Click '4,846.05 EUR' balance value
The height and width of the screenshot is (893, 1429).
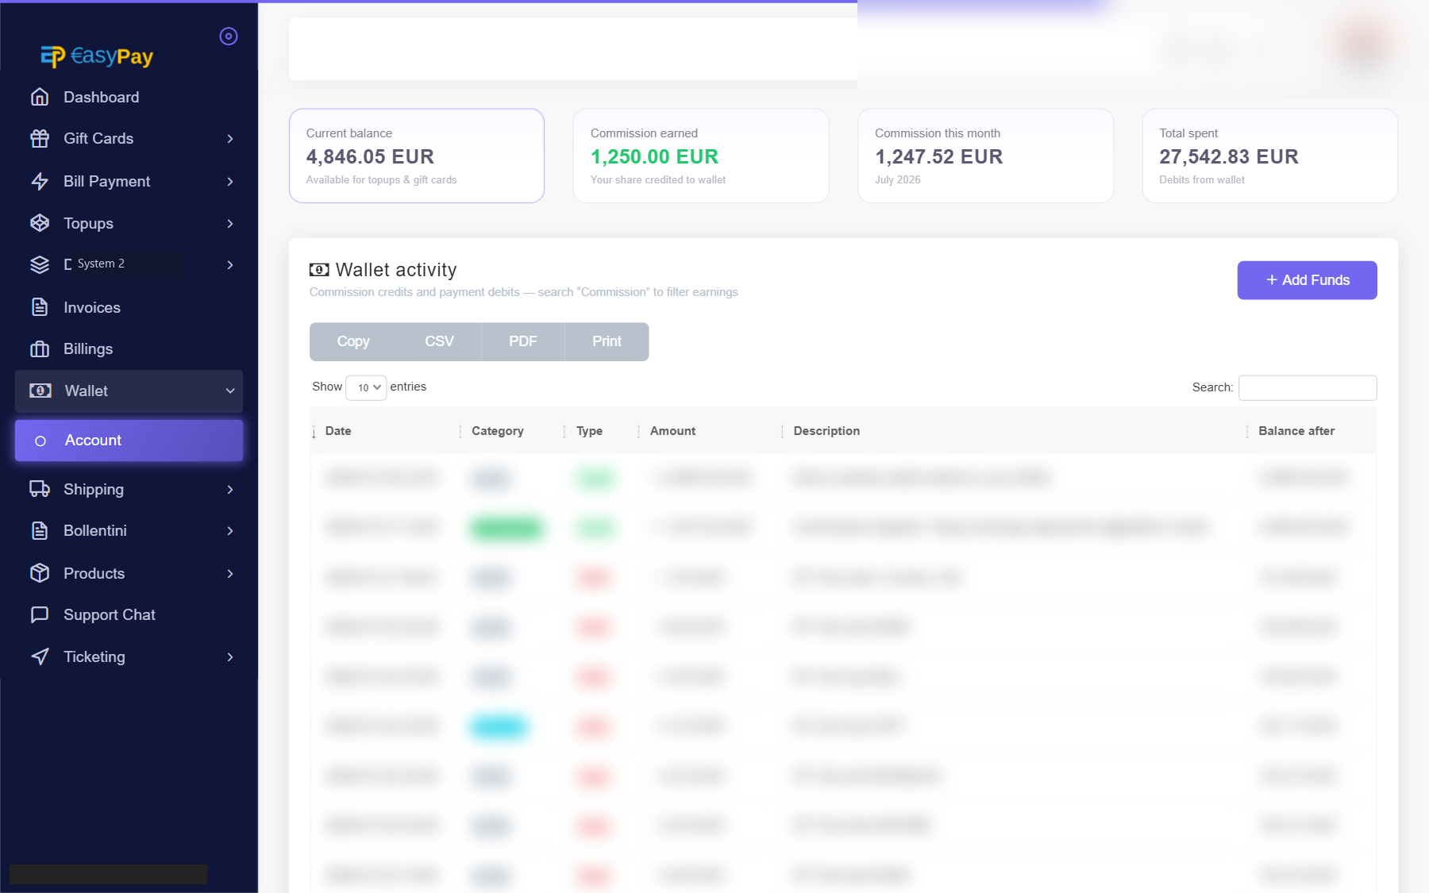click(370, 156)
